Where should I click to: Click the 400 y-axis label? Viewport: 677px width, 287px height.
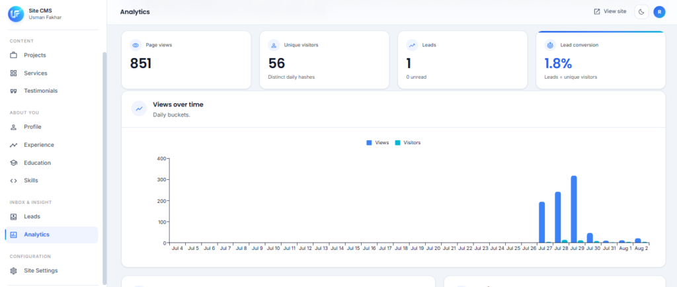[x=162, y=159]
